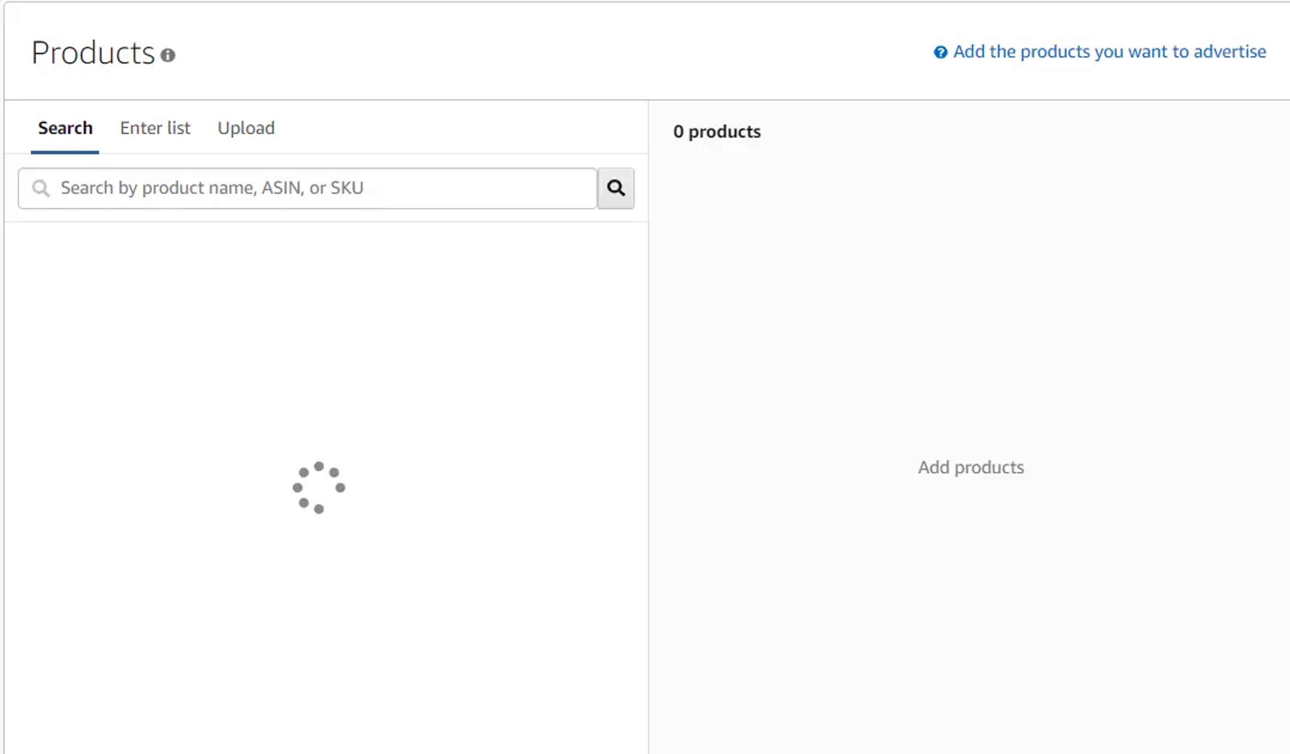This screenshot has height=754, width=1290.
Task: Click empty results area above the spinner
Action: tap(326, 338)
